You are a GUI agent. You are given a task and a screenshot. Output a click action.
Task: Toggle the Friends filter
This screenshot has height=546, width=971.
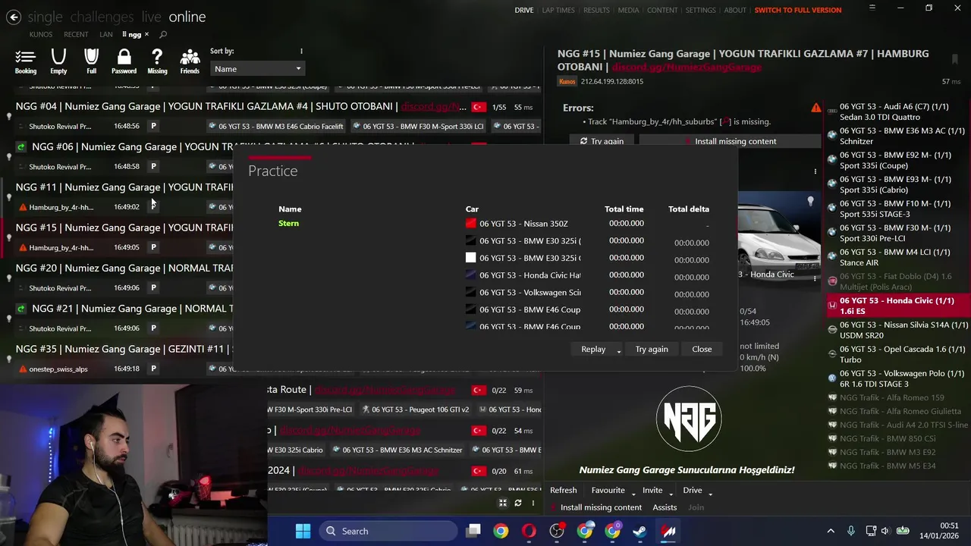pos(190,61)
